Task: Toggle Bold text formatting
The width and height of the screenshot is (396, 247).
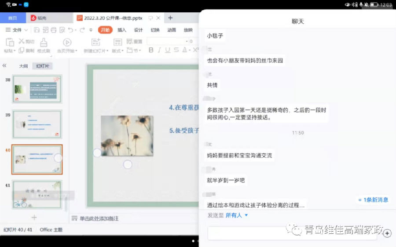Action: [x=151, y=50]
